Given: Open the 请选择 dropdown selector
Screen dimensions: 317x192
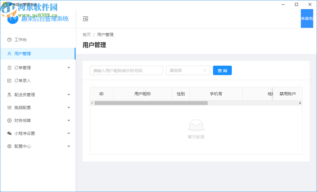Looking at the screenshot, I should [188, 70].
